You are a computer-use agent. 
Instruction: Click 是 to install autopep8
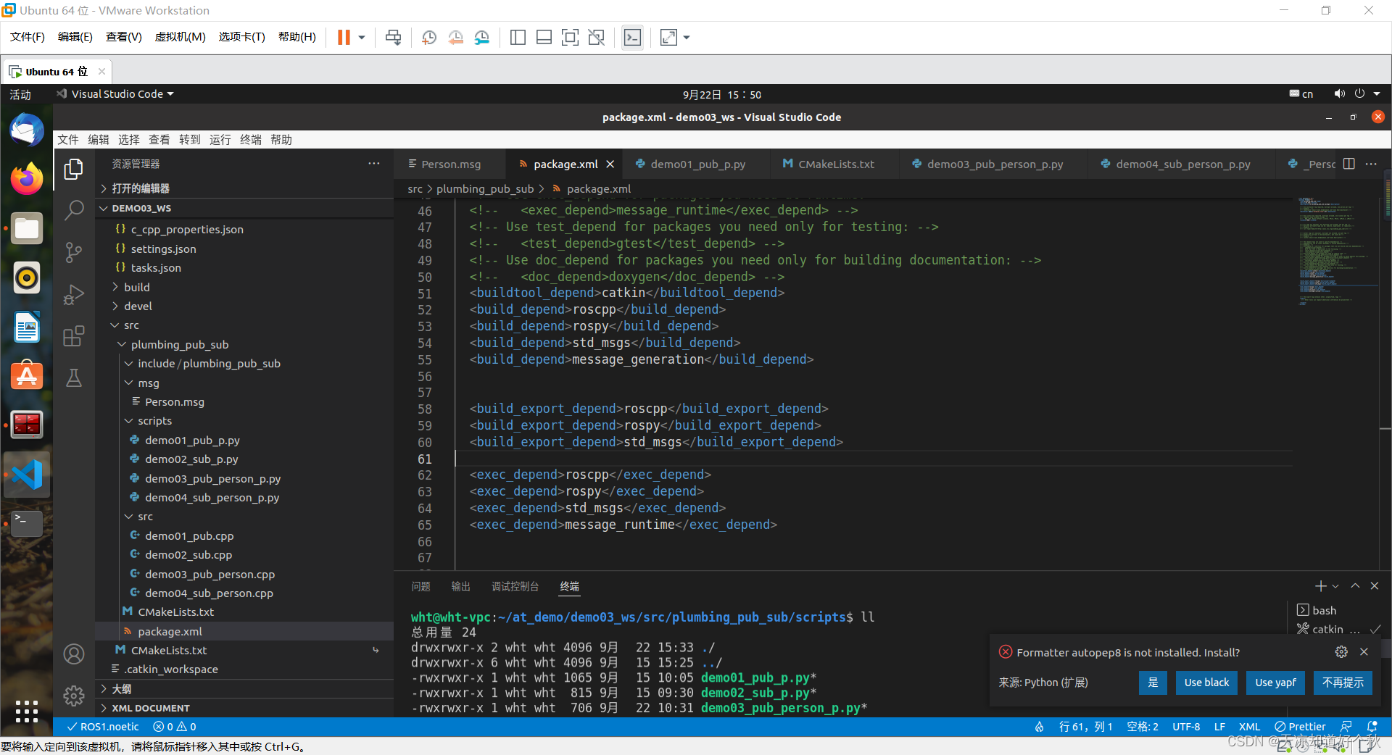click(x=1153, y=683)
